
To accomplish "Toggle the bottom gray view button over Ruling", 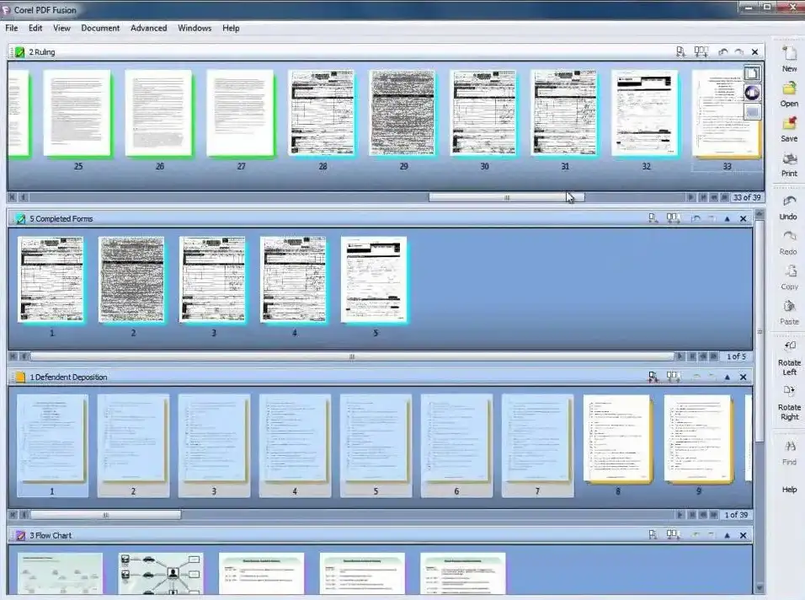I will tap(752, 111).
